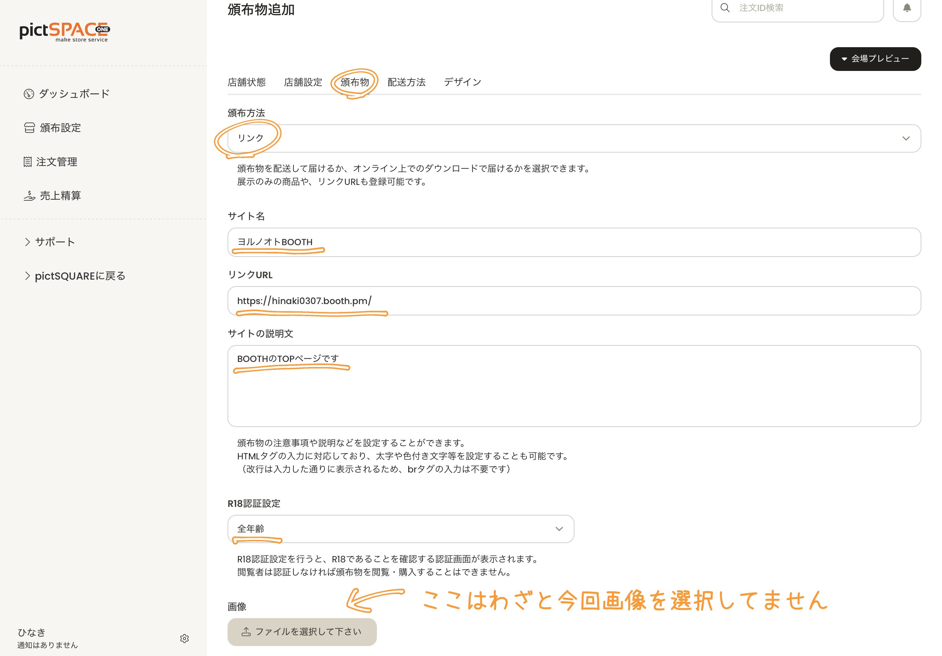Viewport: 942px width, 656px height.
Task: Click the ファイルを選択して下さい button
Action: tap(302, 632)
